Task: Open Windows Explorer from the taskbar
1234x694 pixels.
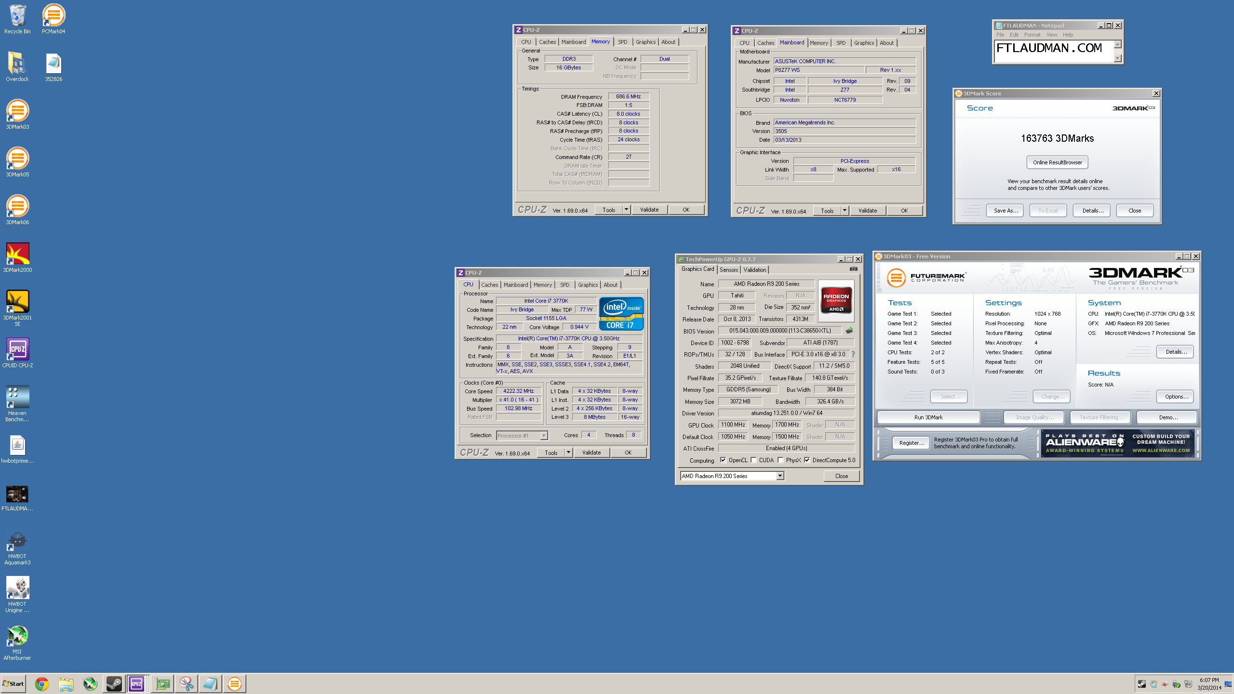Action: point(66,684)
